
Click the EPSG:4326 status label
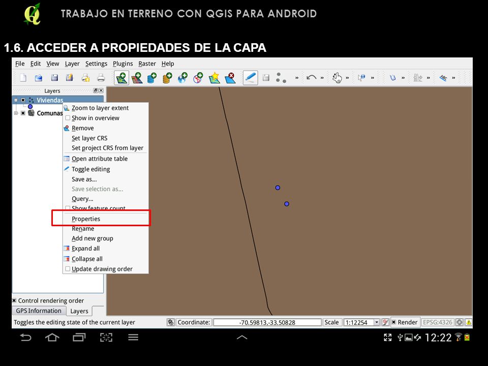point(437,322)
